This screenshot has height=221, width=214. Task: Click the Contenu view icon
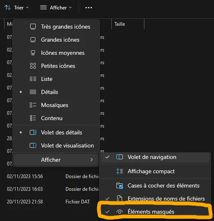(33, 118)
